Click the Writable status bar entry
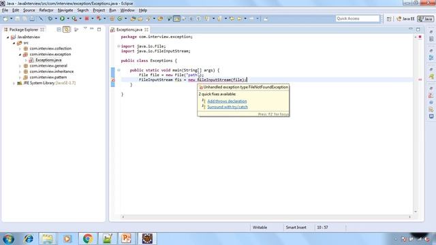 (260, 227)
